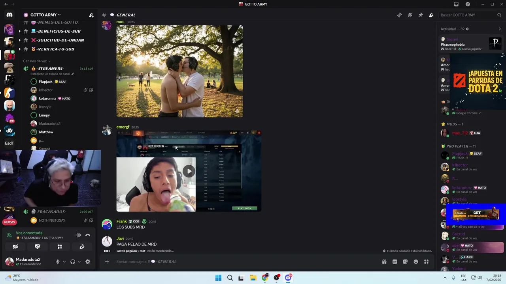Open the taskbar volume control
The height and width of the screenshot is (284, 506).
point(480,278)
